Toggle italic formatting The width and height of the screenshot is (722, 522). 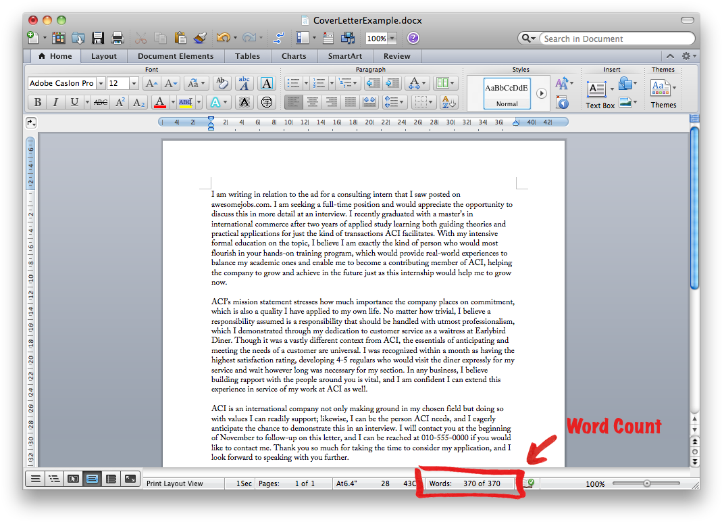pyautogui.click(x=55, y=101)
